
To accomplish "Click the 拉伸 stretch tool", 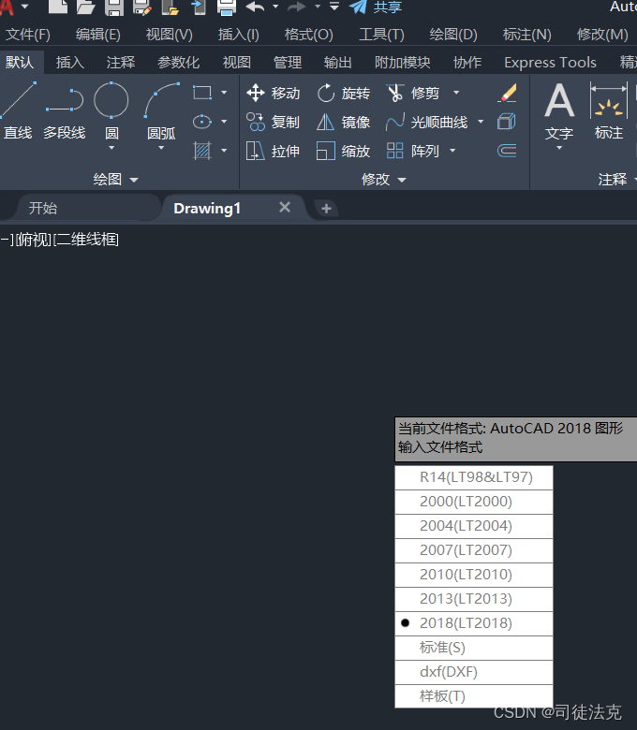I will click(274, 151).
